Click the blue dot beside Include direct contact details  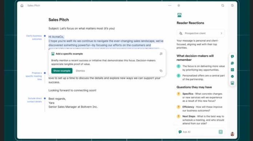[x=45, y=98]
